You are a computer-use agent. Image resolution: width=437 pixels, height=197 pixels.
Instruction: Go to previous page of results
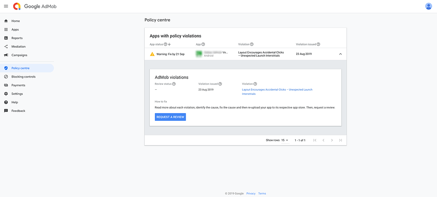[x=323, y=140]
